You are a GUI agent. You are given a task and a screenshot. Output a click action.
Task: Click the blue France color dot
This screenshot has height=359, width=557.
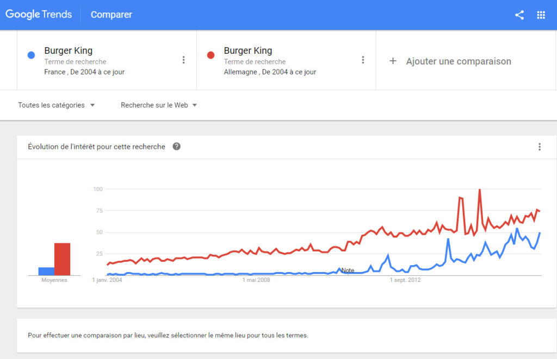(x=32, y=55)
